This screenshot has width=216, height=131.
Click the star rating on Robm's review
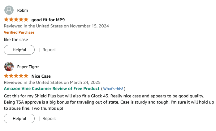(x=16, y=19)
